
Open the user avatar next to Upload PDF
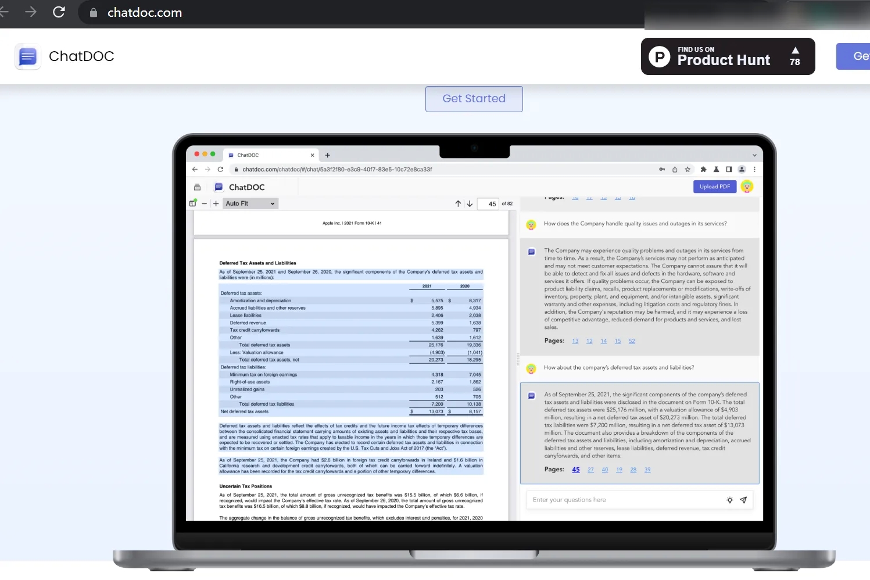point(747,187)
